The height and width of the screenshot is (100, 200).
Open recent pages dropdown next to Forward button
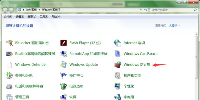pos(15,10)
